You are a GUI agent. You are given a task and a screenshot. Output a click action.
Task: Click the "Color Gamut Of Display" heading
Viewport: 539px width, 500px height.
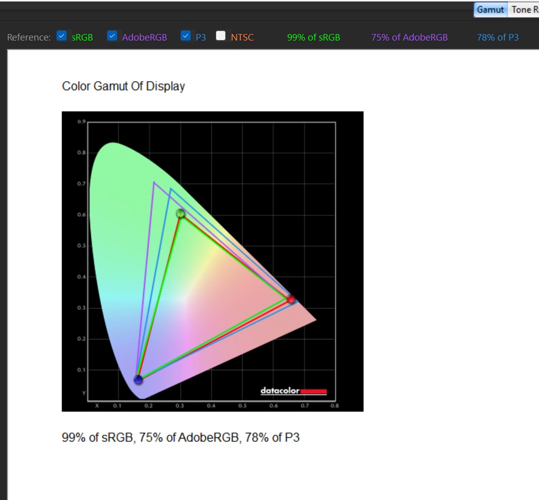click(123, 86)
